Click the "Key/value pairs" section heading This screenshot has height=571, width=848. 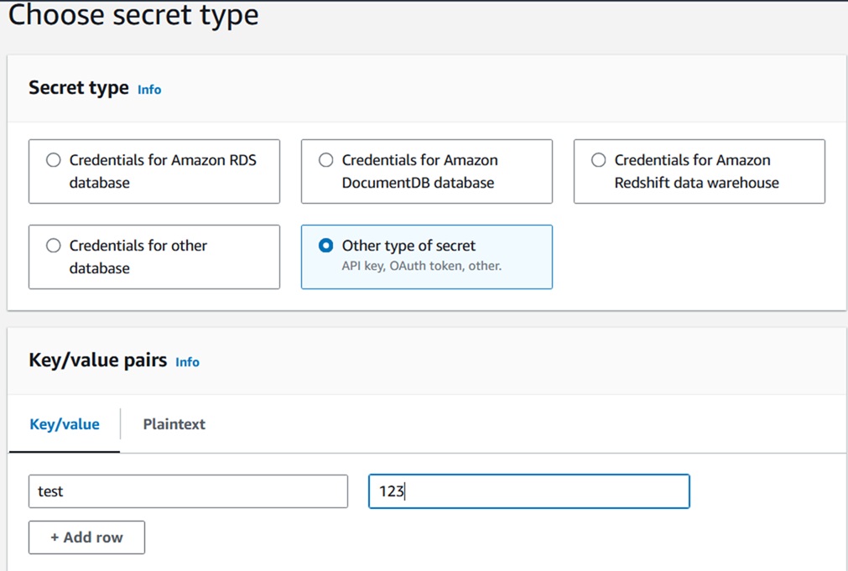coord(97,361)
